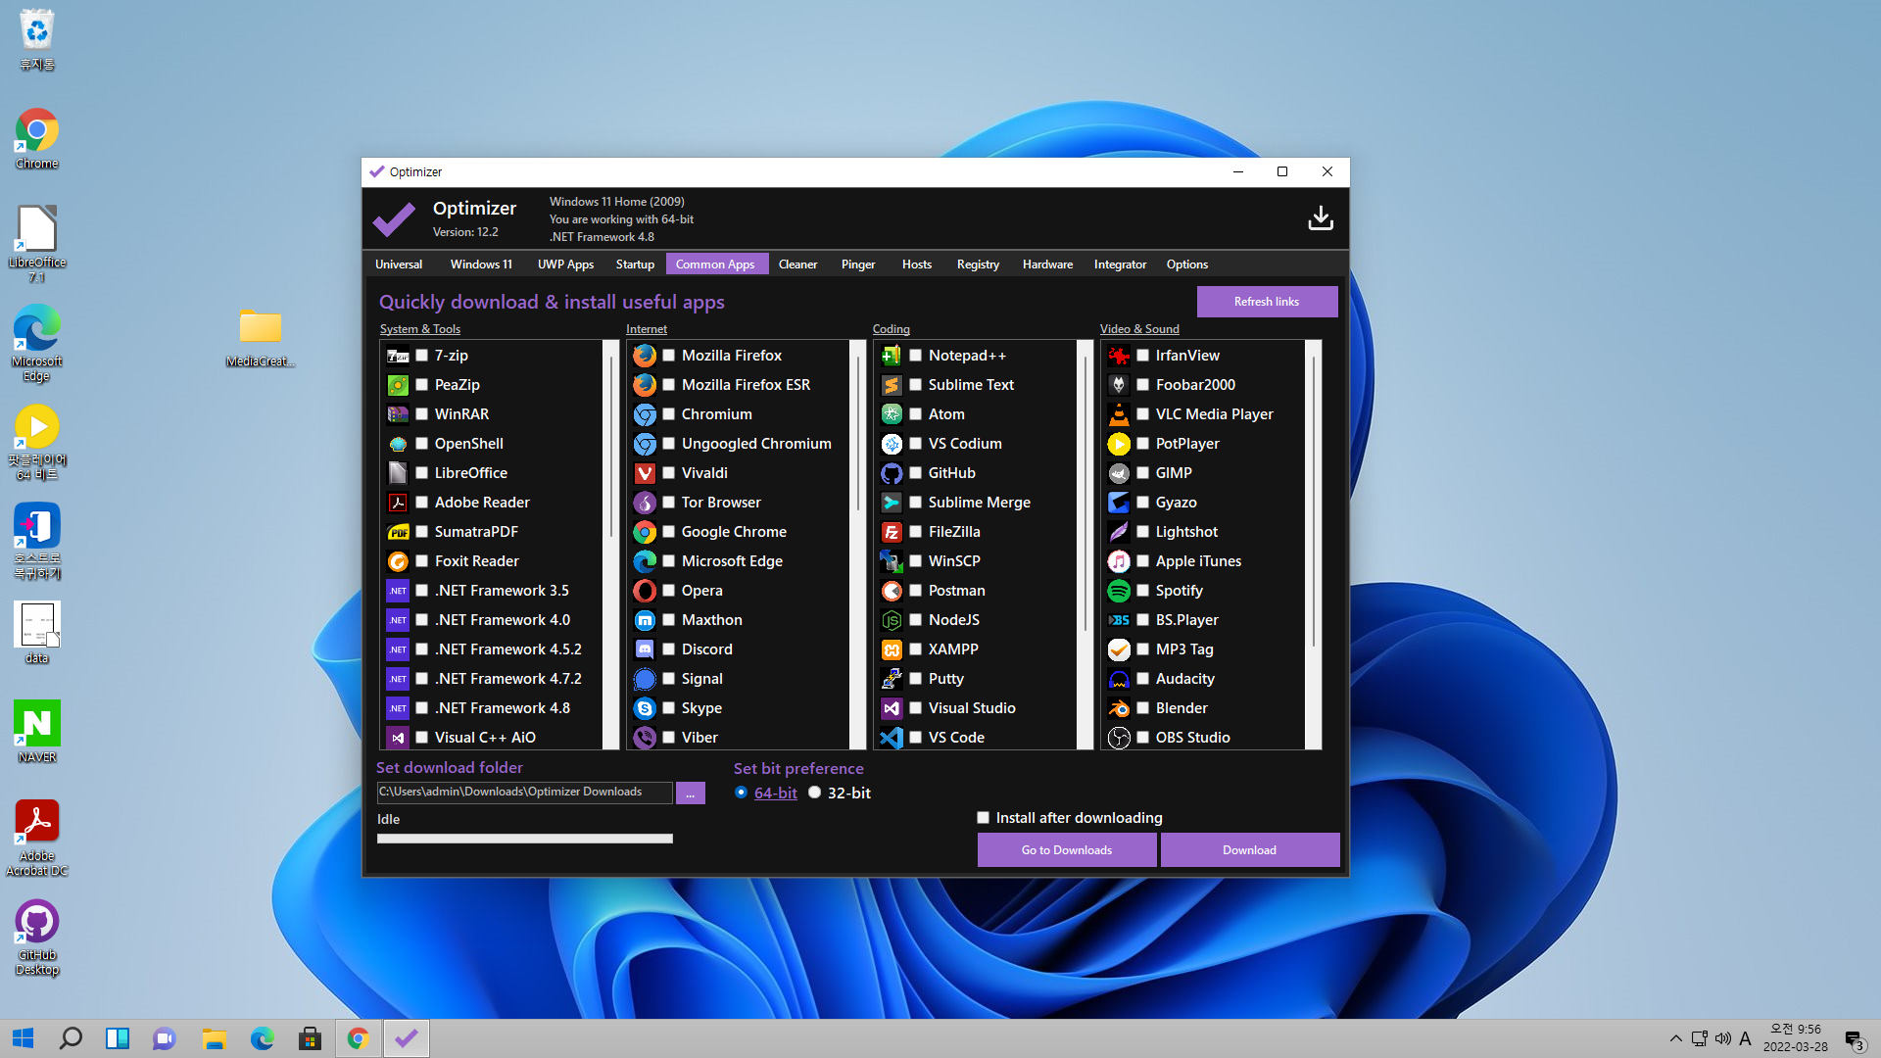Click the Refresh links button
This screenshot has height=1058, width=1881.
click(1267, 302)
